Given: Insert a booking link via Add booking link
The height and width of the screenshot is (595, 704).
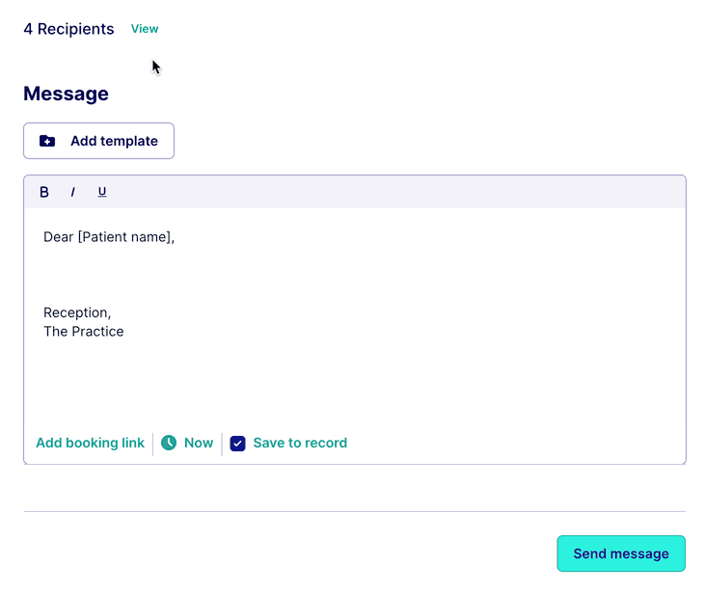Looking at the screenshot, I should tap(90, 443).
